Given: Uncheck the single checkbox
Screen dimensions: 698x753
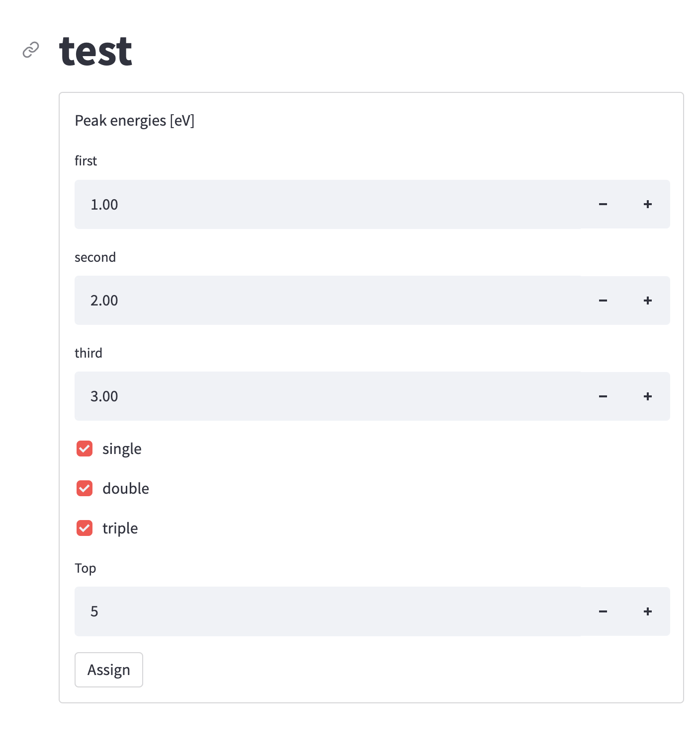Looking at the screenshot, I should [84, 449].
